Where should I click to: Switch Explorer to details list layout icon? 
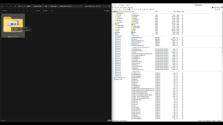[x=108, y=120]
